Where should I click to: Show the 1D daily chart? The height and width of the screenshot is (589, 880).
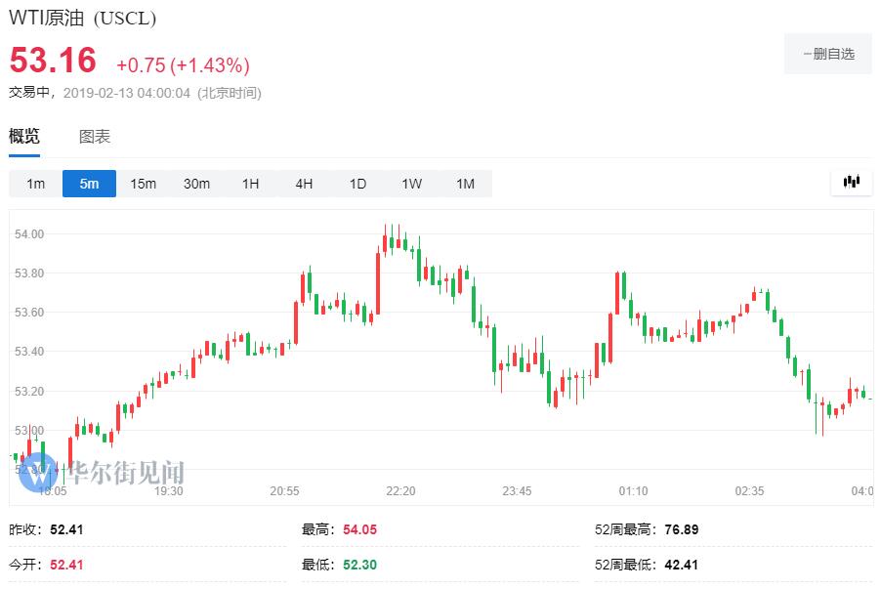point(358,184)
